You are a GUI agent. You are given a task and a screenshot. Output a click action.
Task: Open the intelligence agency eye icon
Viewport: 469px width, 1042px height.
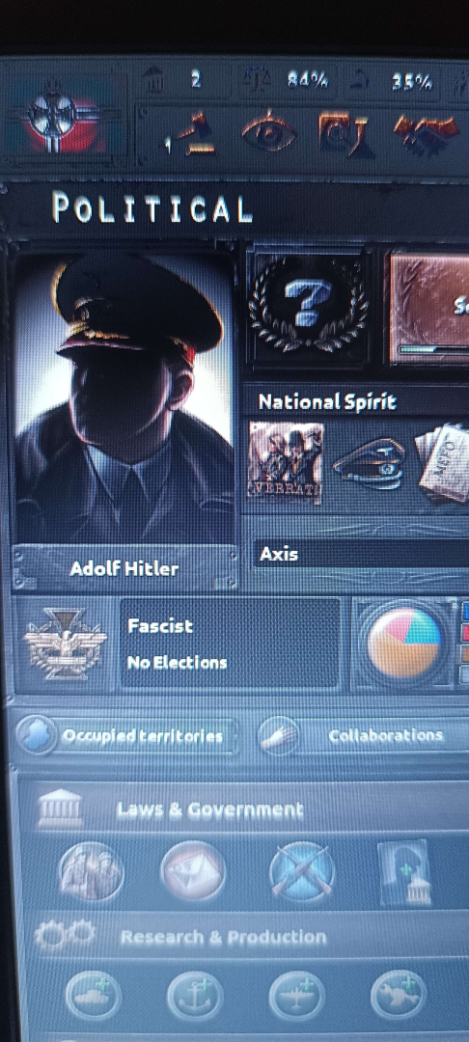267,132
